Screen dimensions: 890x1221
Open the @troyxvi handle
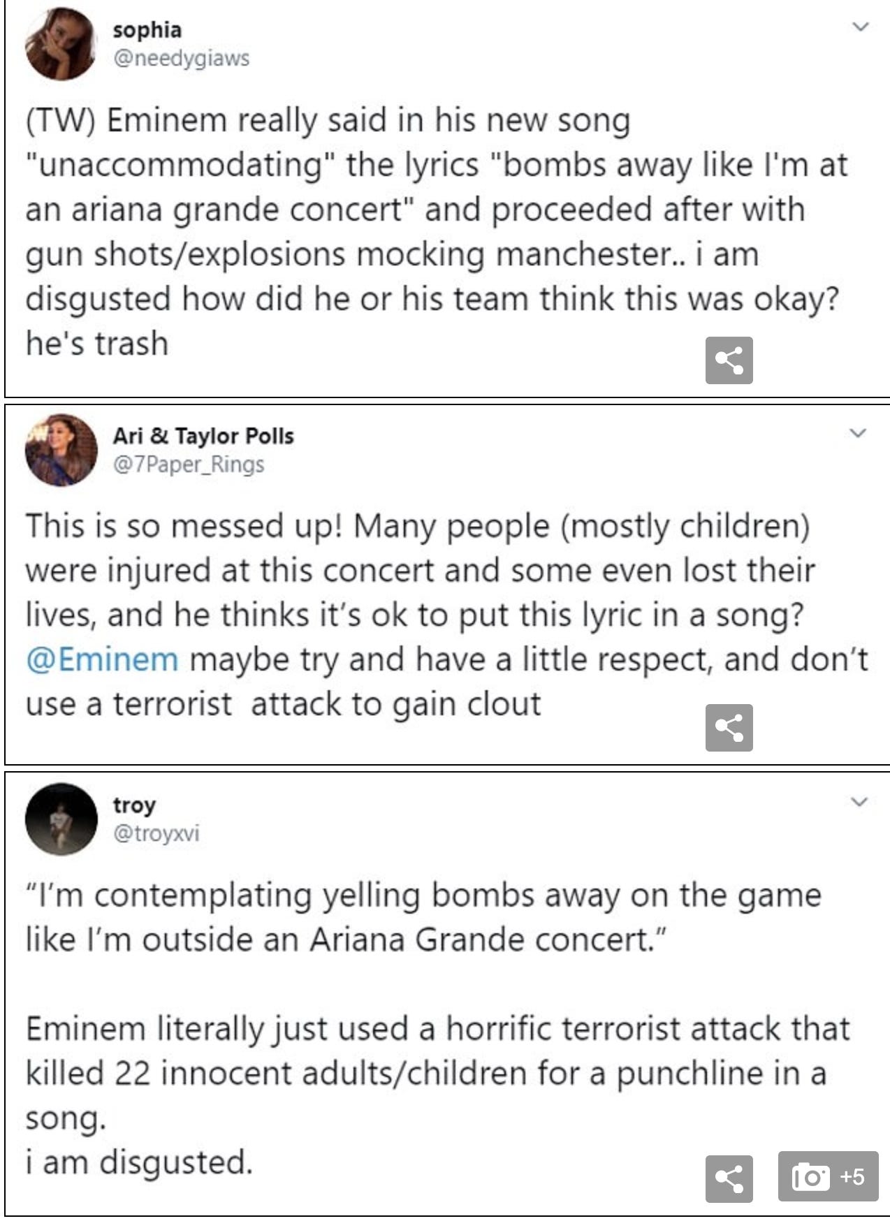tap(156, 833)
